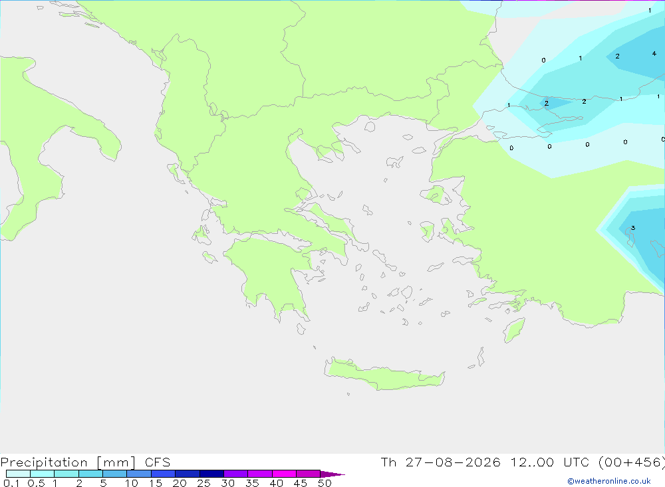Click the 'Precipitation [mm]' title text

[x=68, y=462]
